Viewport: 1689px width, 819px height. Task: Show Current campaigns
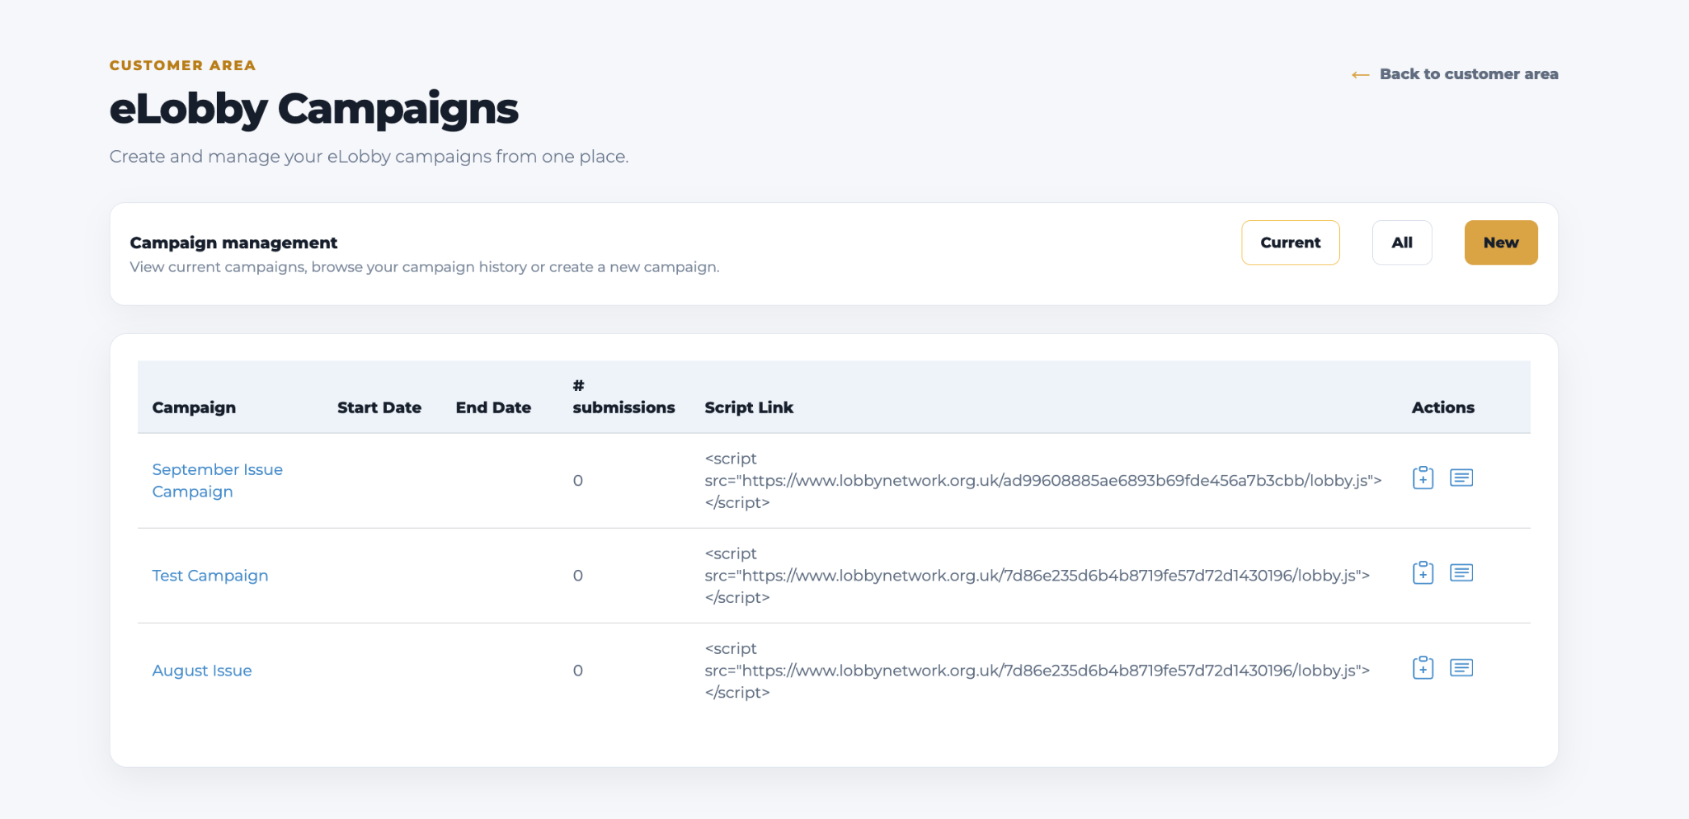1290,242
